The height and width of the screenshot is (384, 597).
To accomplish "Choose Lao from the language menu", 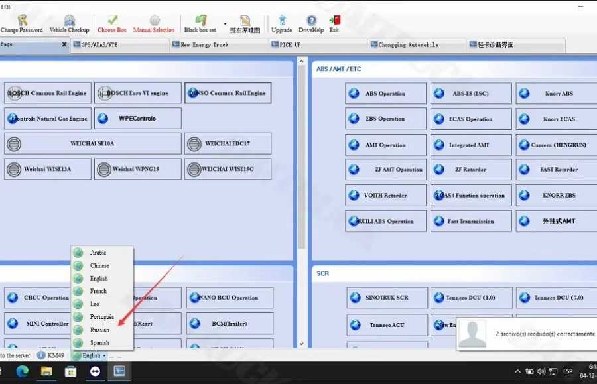I will point(102,304).
